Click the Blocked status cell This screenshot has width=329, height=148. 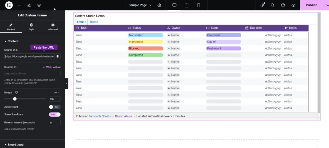pos(146,49)
